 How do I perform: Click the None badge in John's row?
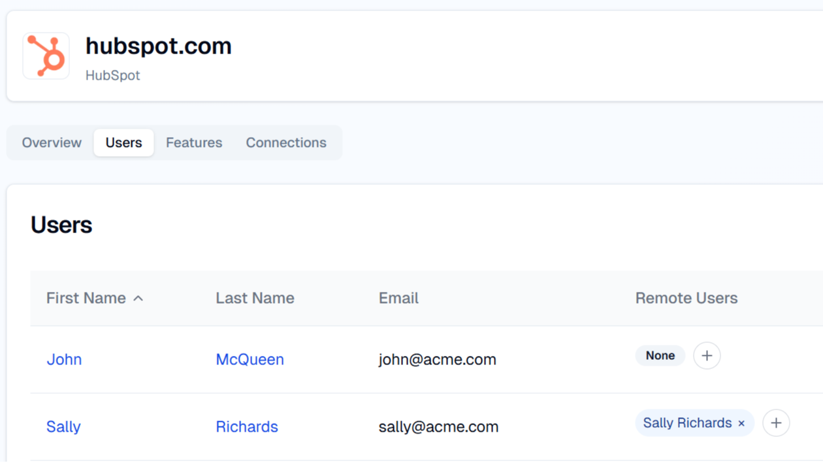coord(660,356)
